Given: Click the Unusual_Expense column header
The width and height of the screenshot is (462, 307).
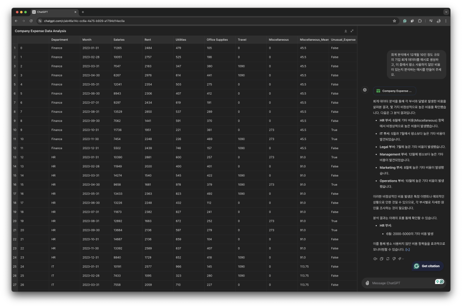Looking at the screenshot, I should click(343, 40).
